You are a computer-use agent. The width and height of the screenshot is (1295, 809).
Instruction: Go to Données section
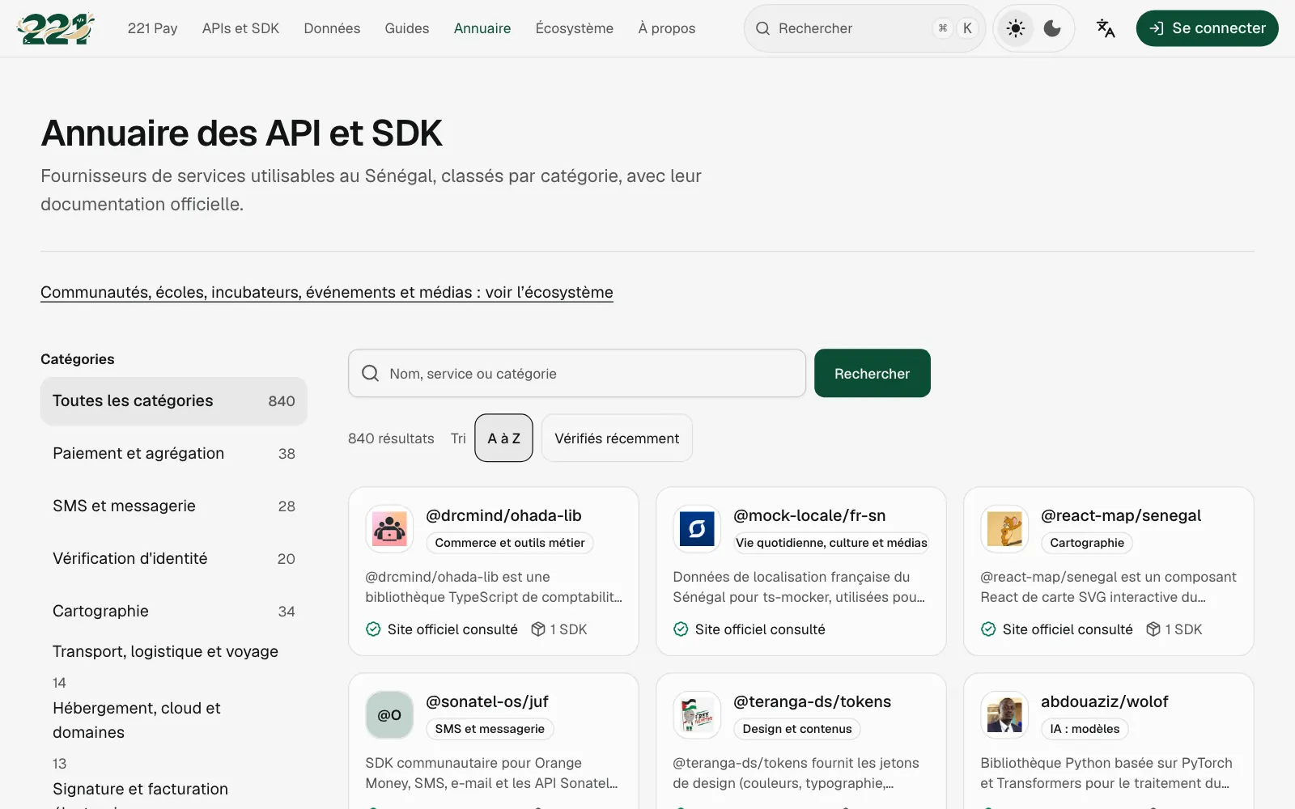[x=332, y=28]
